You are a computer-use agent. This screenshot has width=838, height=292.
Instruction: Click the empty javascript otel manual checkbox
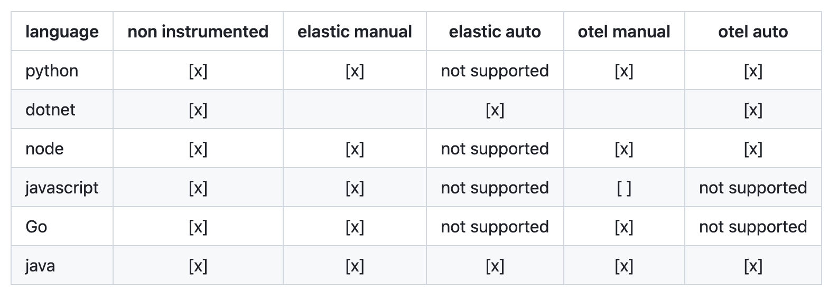(x=624, y=188)
